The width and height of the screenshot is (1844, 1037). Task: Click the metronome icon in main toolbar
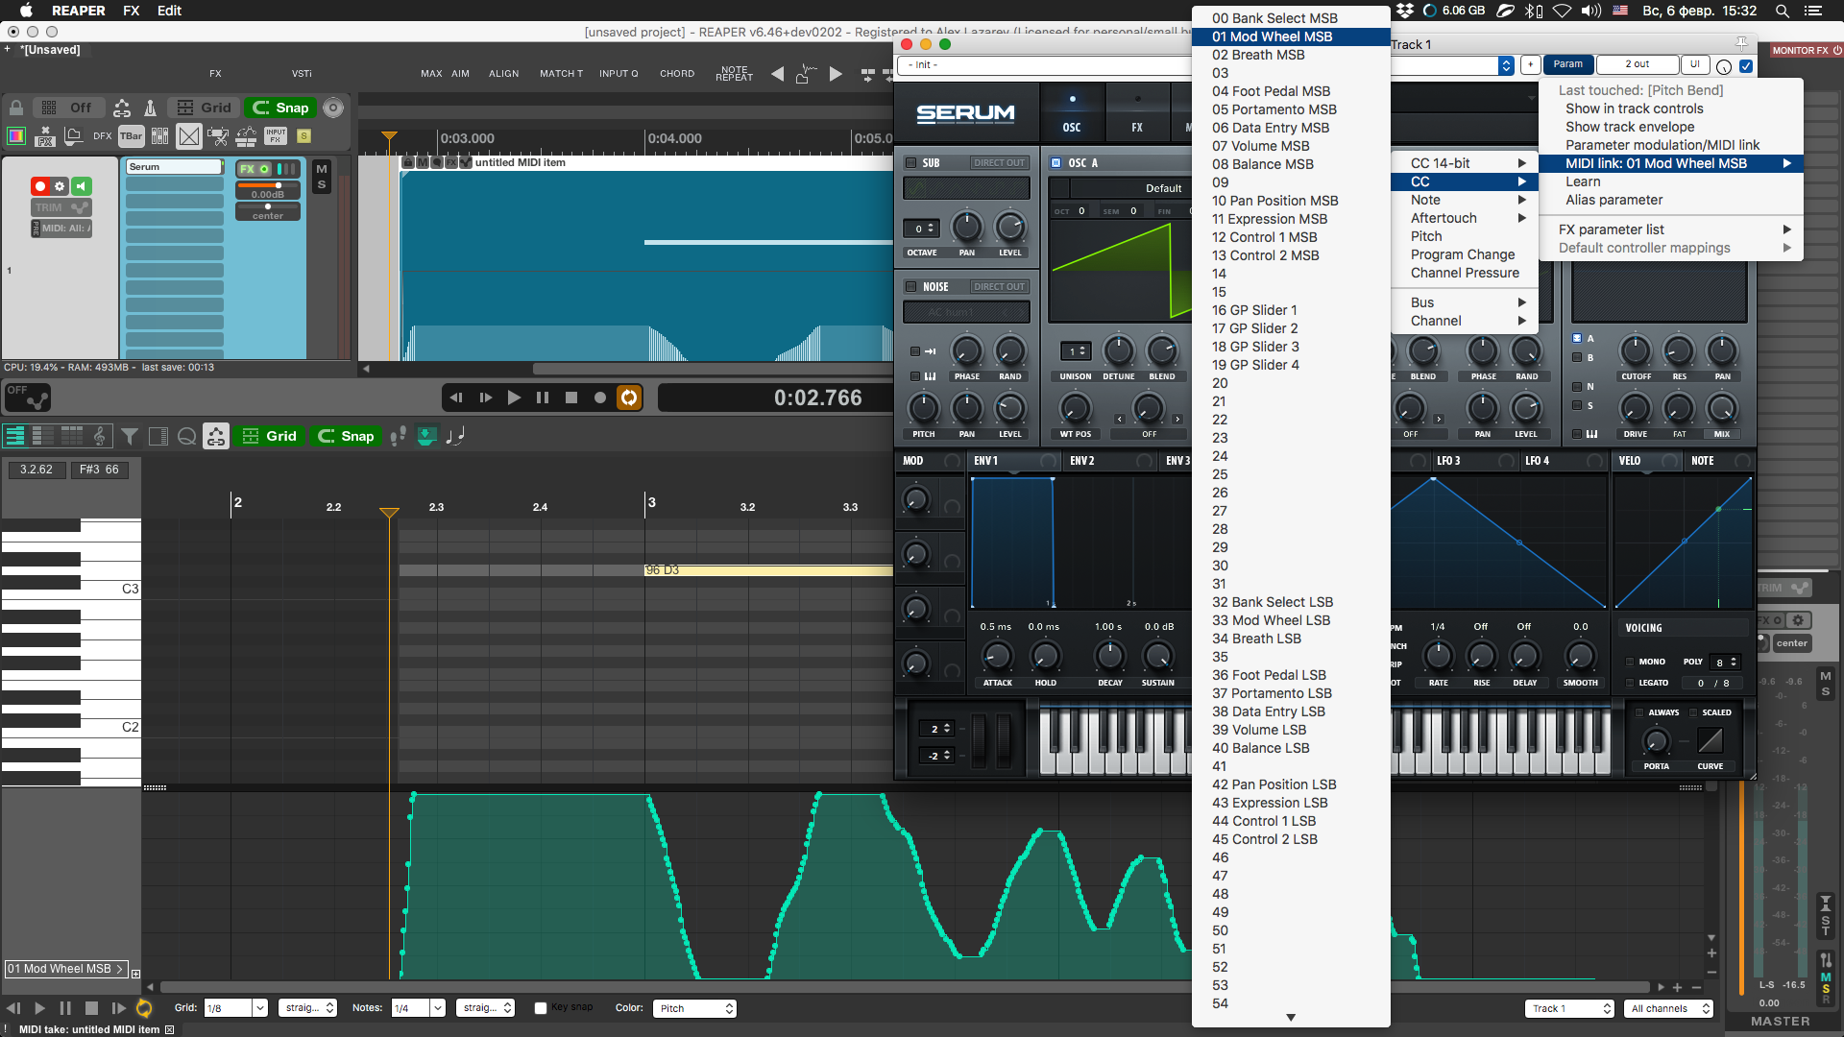[150, 108]
